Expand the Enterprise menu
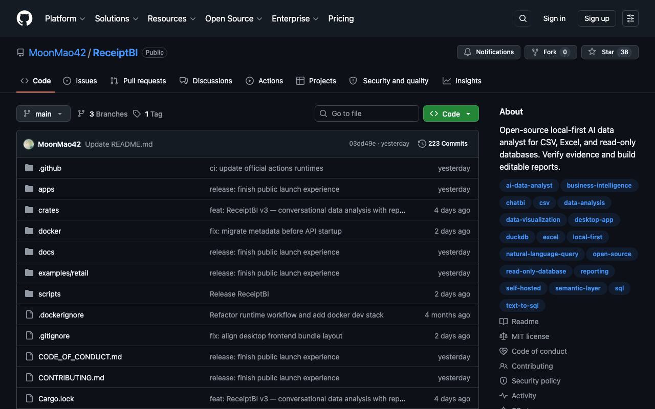 (295, 18)
